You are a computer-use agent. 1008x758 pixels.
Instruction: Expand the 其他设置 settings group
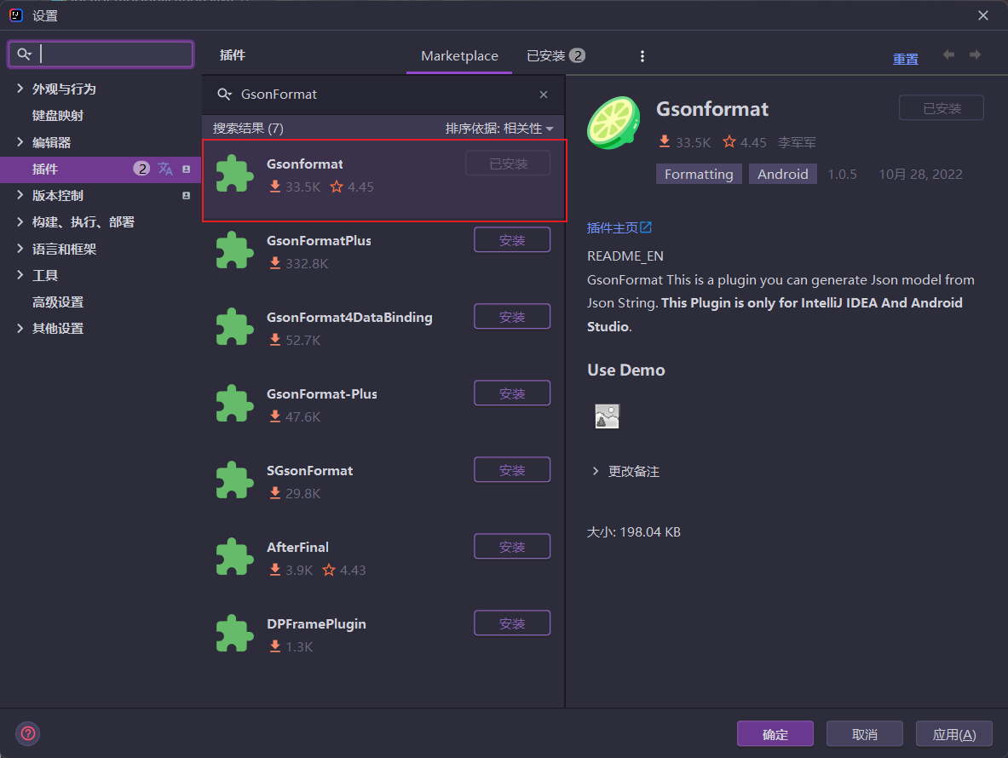point(20,328)
